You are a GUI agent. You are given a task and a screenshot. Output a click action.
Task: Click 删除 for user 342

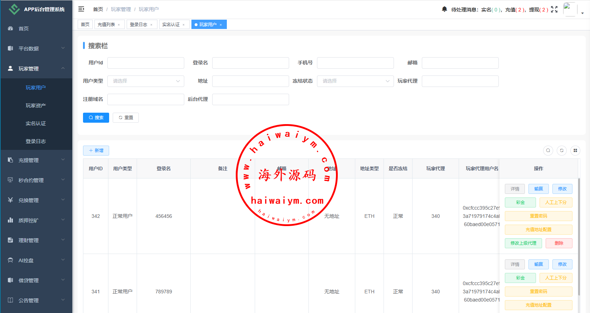[x=559, y=243]
